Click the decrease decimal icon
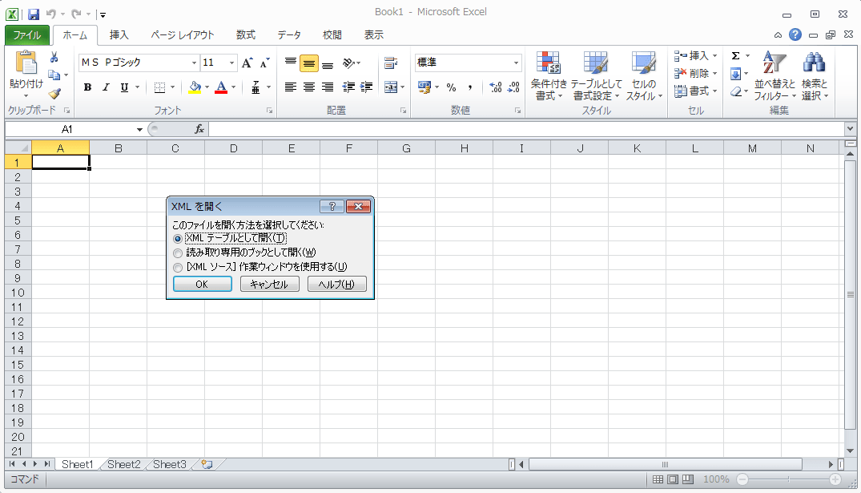The width and height of the screenshot is (861, 493). click(x=514, y=87)
